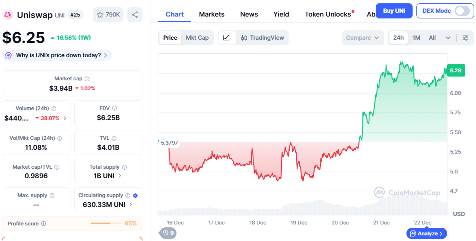Viewport: 476px width, 241px height.
Task: Click the Profile score progress bar
Action: (x=106, y=224)
